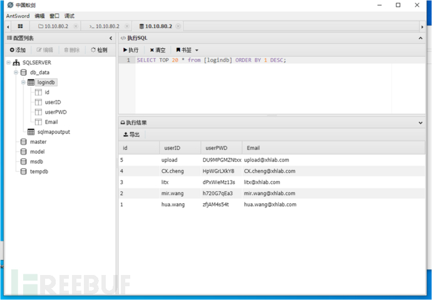Click the 编辑 button in config toolbar

pos(44,50)
